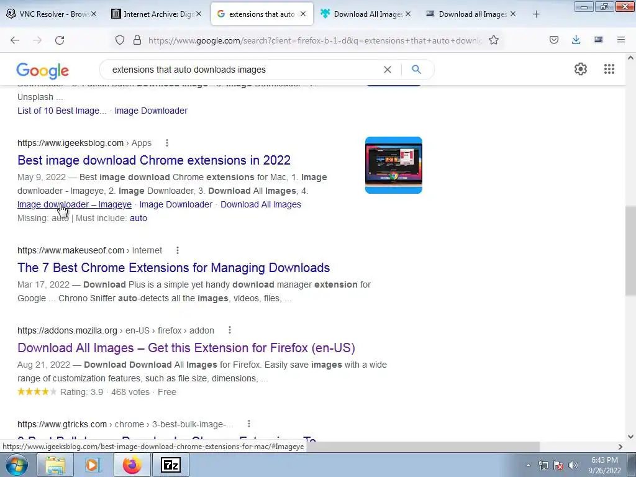
Task: Click the padlock site info icon
Action: click(137, 40)
